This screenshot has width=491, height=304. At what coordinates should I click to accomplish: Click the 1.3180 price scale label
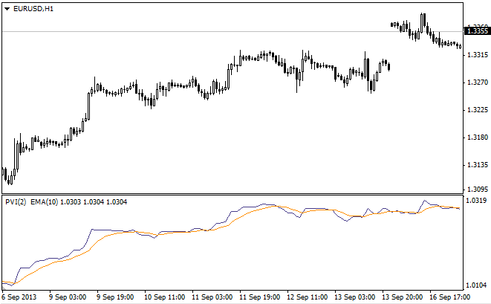475,137
